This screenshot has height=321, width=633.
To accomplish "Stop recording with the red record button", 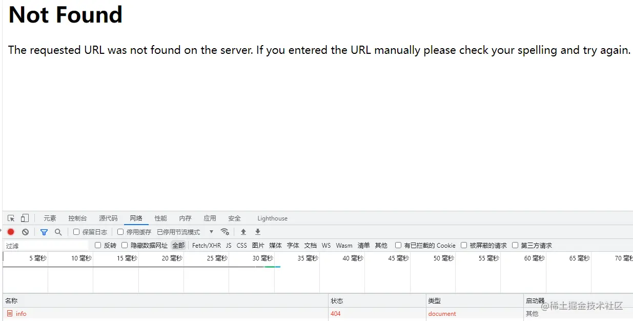I will click(11, 232).
